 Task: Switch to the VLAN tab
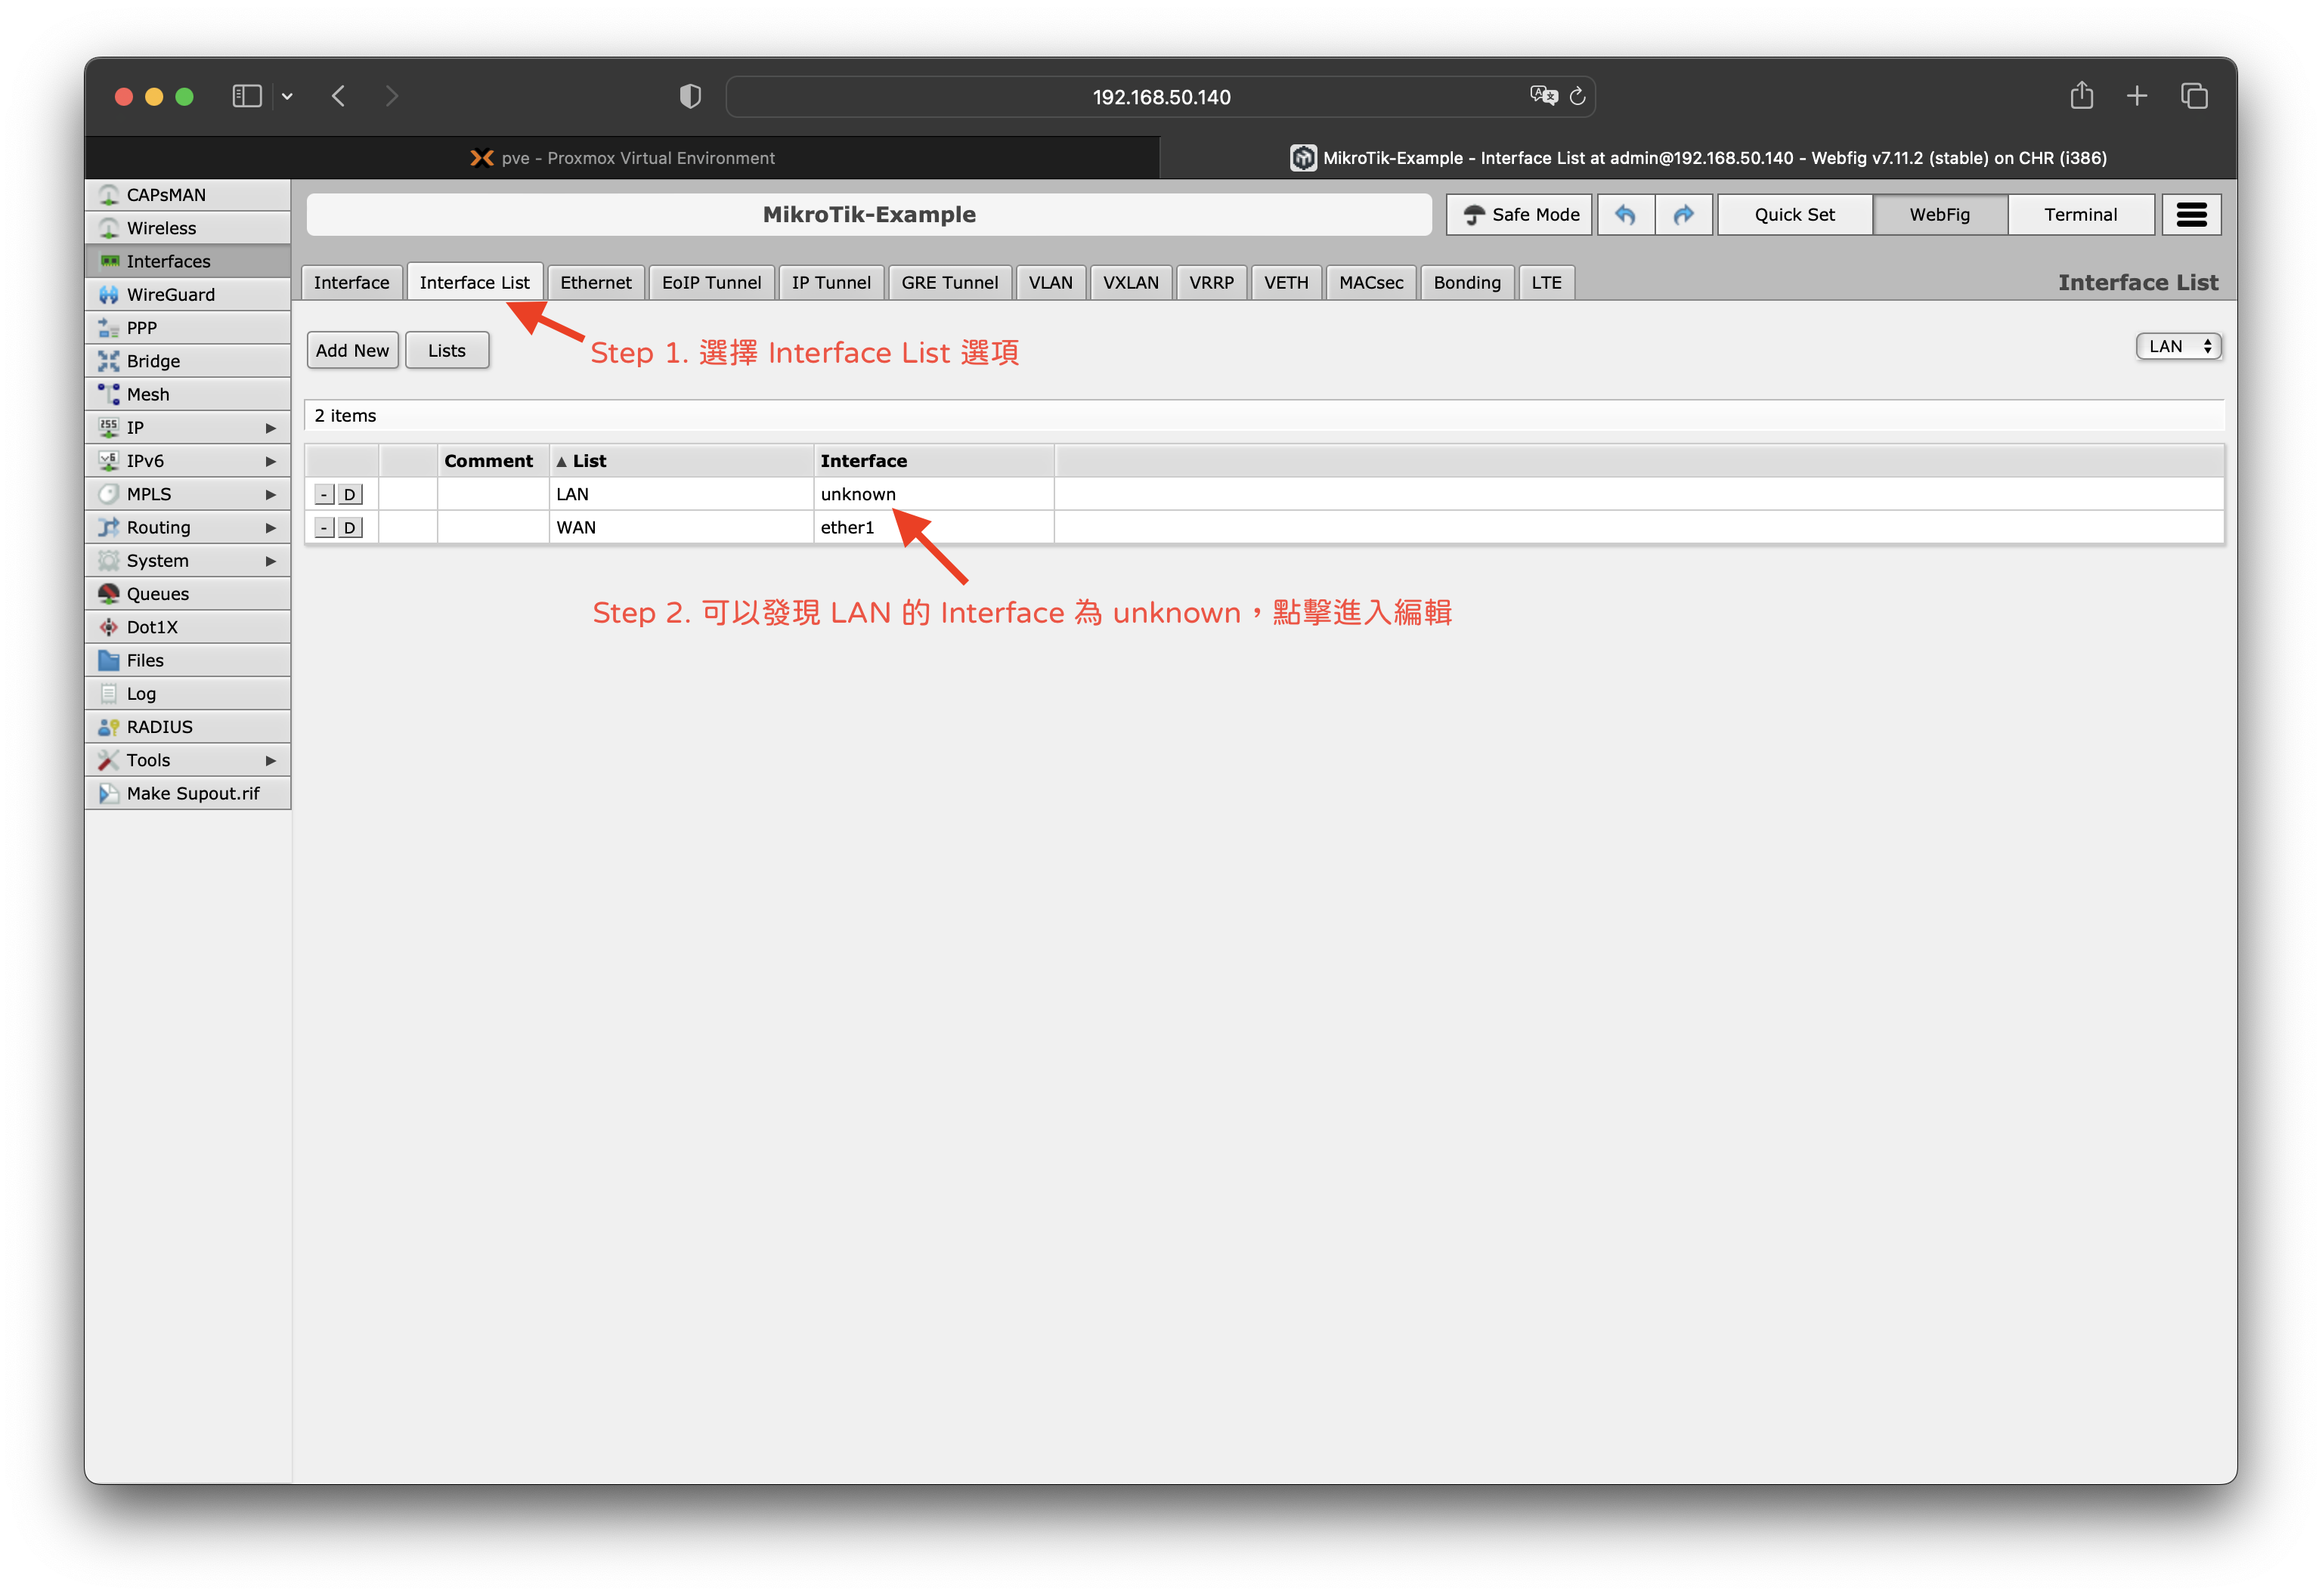(1050, 282)
